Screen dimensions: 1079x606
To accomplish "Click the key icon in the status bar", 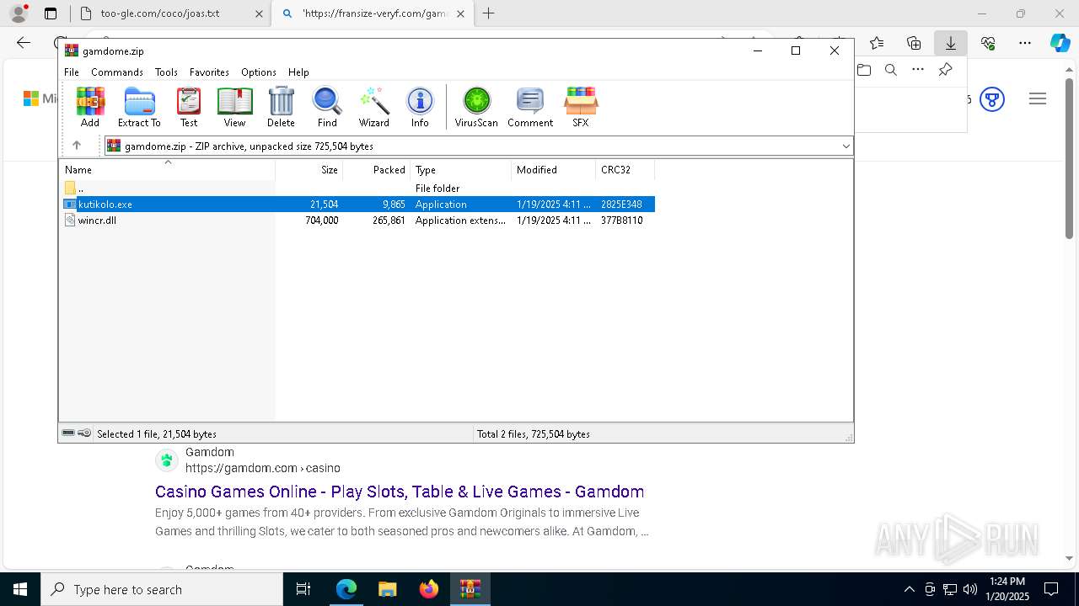I will [84, 433].
